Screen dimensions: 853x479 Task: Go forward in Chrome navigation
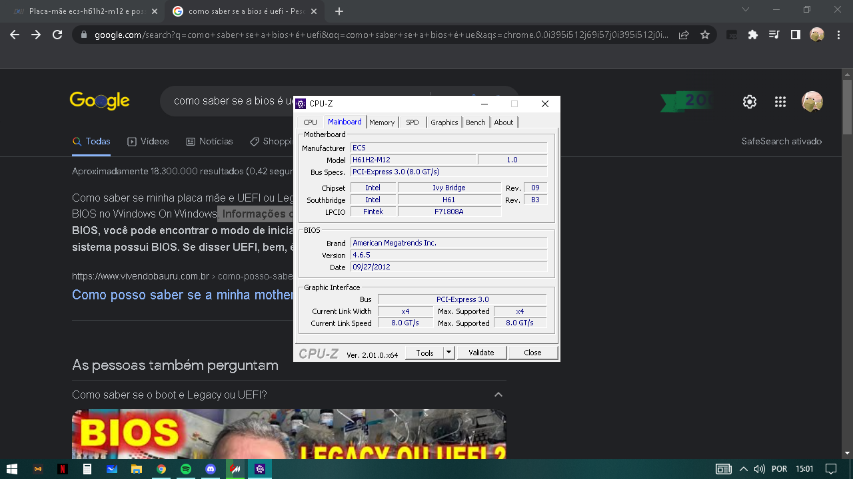tap(36, 35)
